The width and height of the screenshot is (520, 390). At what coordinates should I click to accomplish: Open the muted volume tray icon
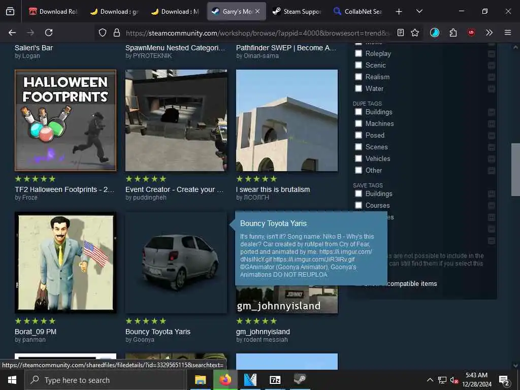[x=454, y=380]
